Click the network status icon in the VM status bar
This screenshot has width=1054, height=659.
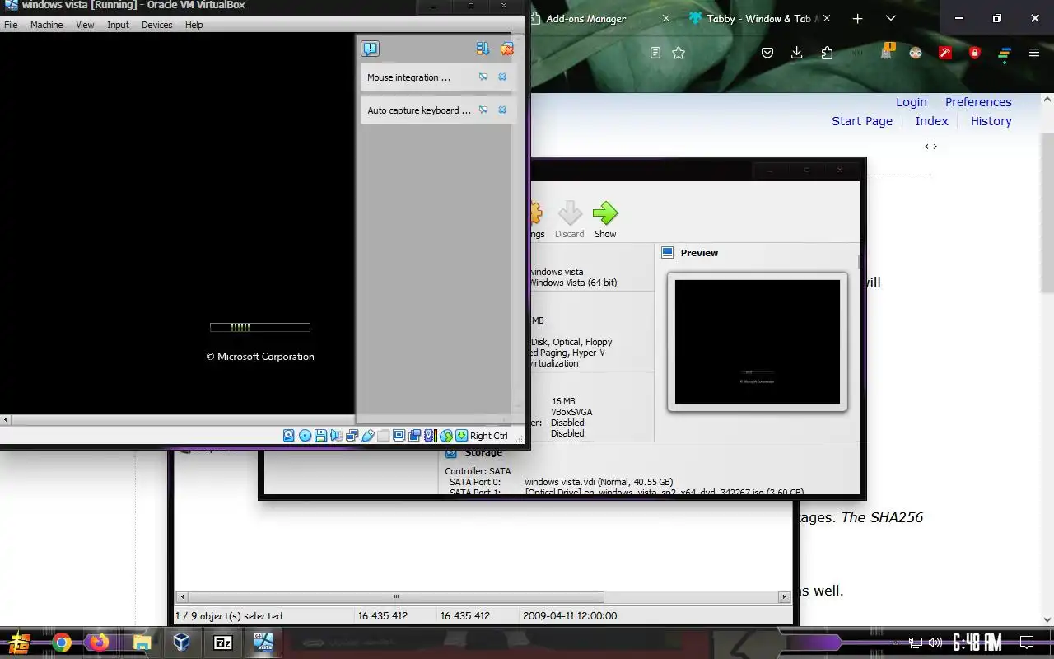pyautogui.click(x=352, y=436)
